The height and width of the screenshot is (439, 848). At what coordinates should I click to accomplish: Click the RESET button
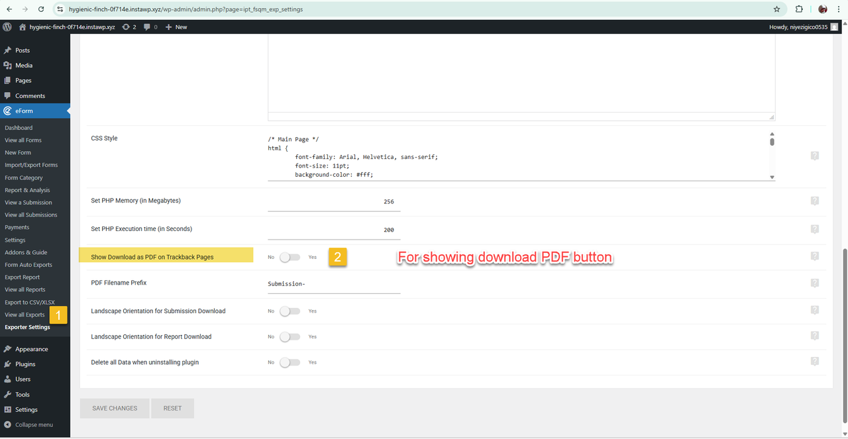[172, 408]
